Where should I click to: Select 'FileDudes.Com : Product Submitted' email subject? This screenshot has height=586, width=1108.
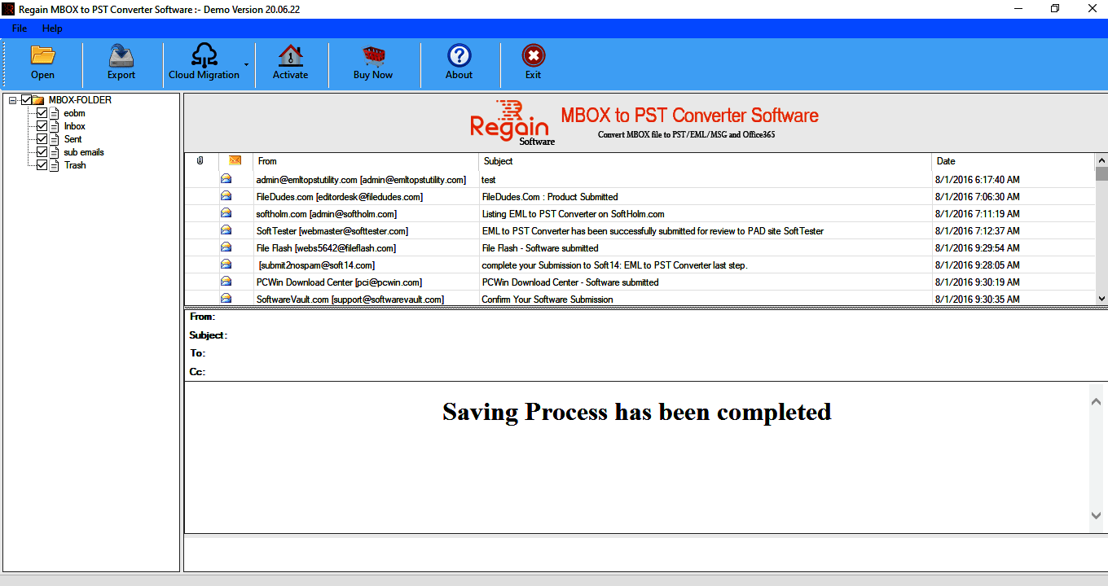click(550, 197)
